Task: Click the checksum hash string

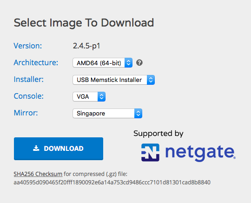Action: pyautogui.click(x=112, y=183)
